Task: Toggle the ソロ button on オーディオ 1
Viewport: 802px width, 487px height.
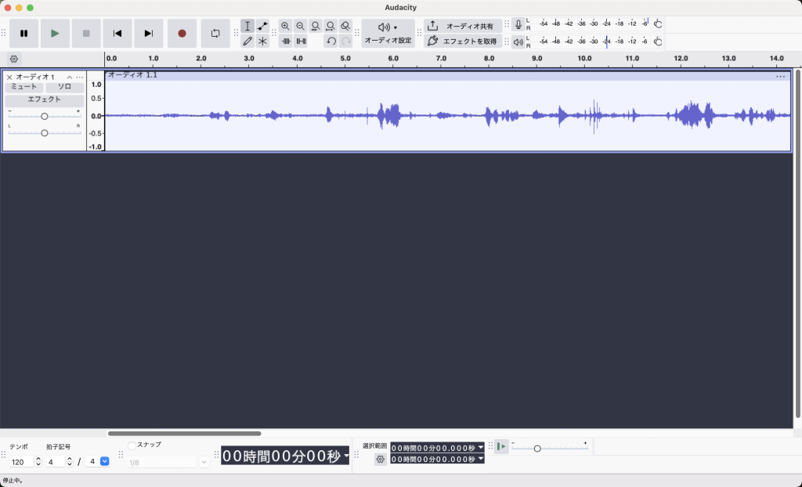Action: coord(64,87)
